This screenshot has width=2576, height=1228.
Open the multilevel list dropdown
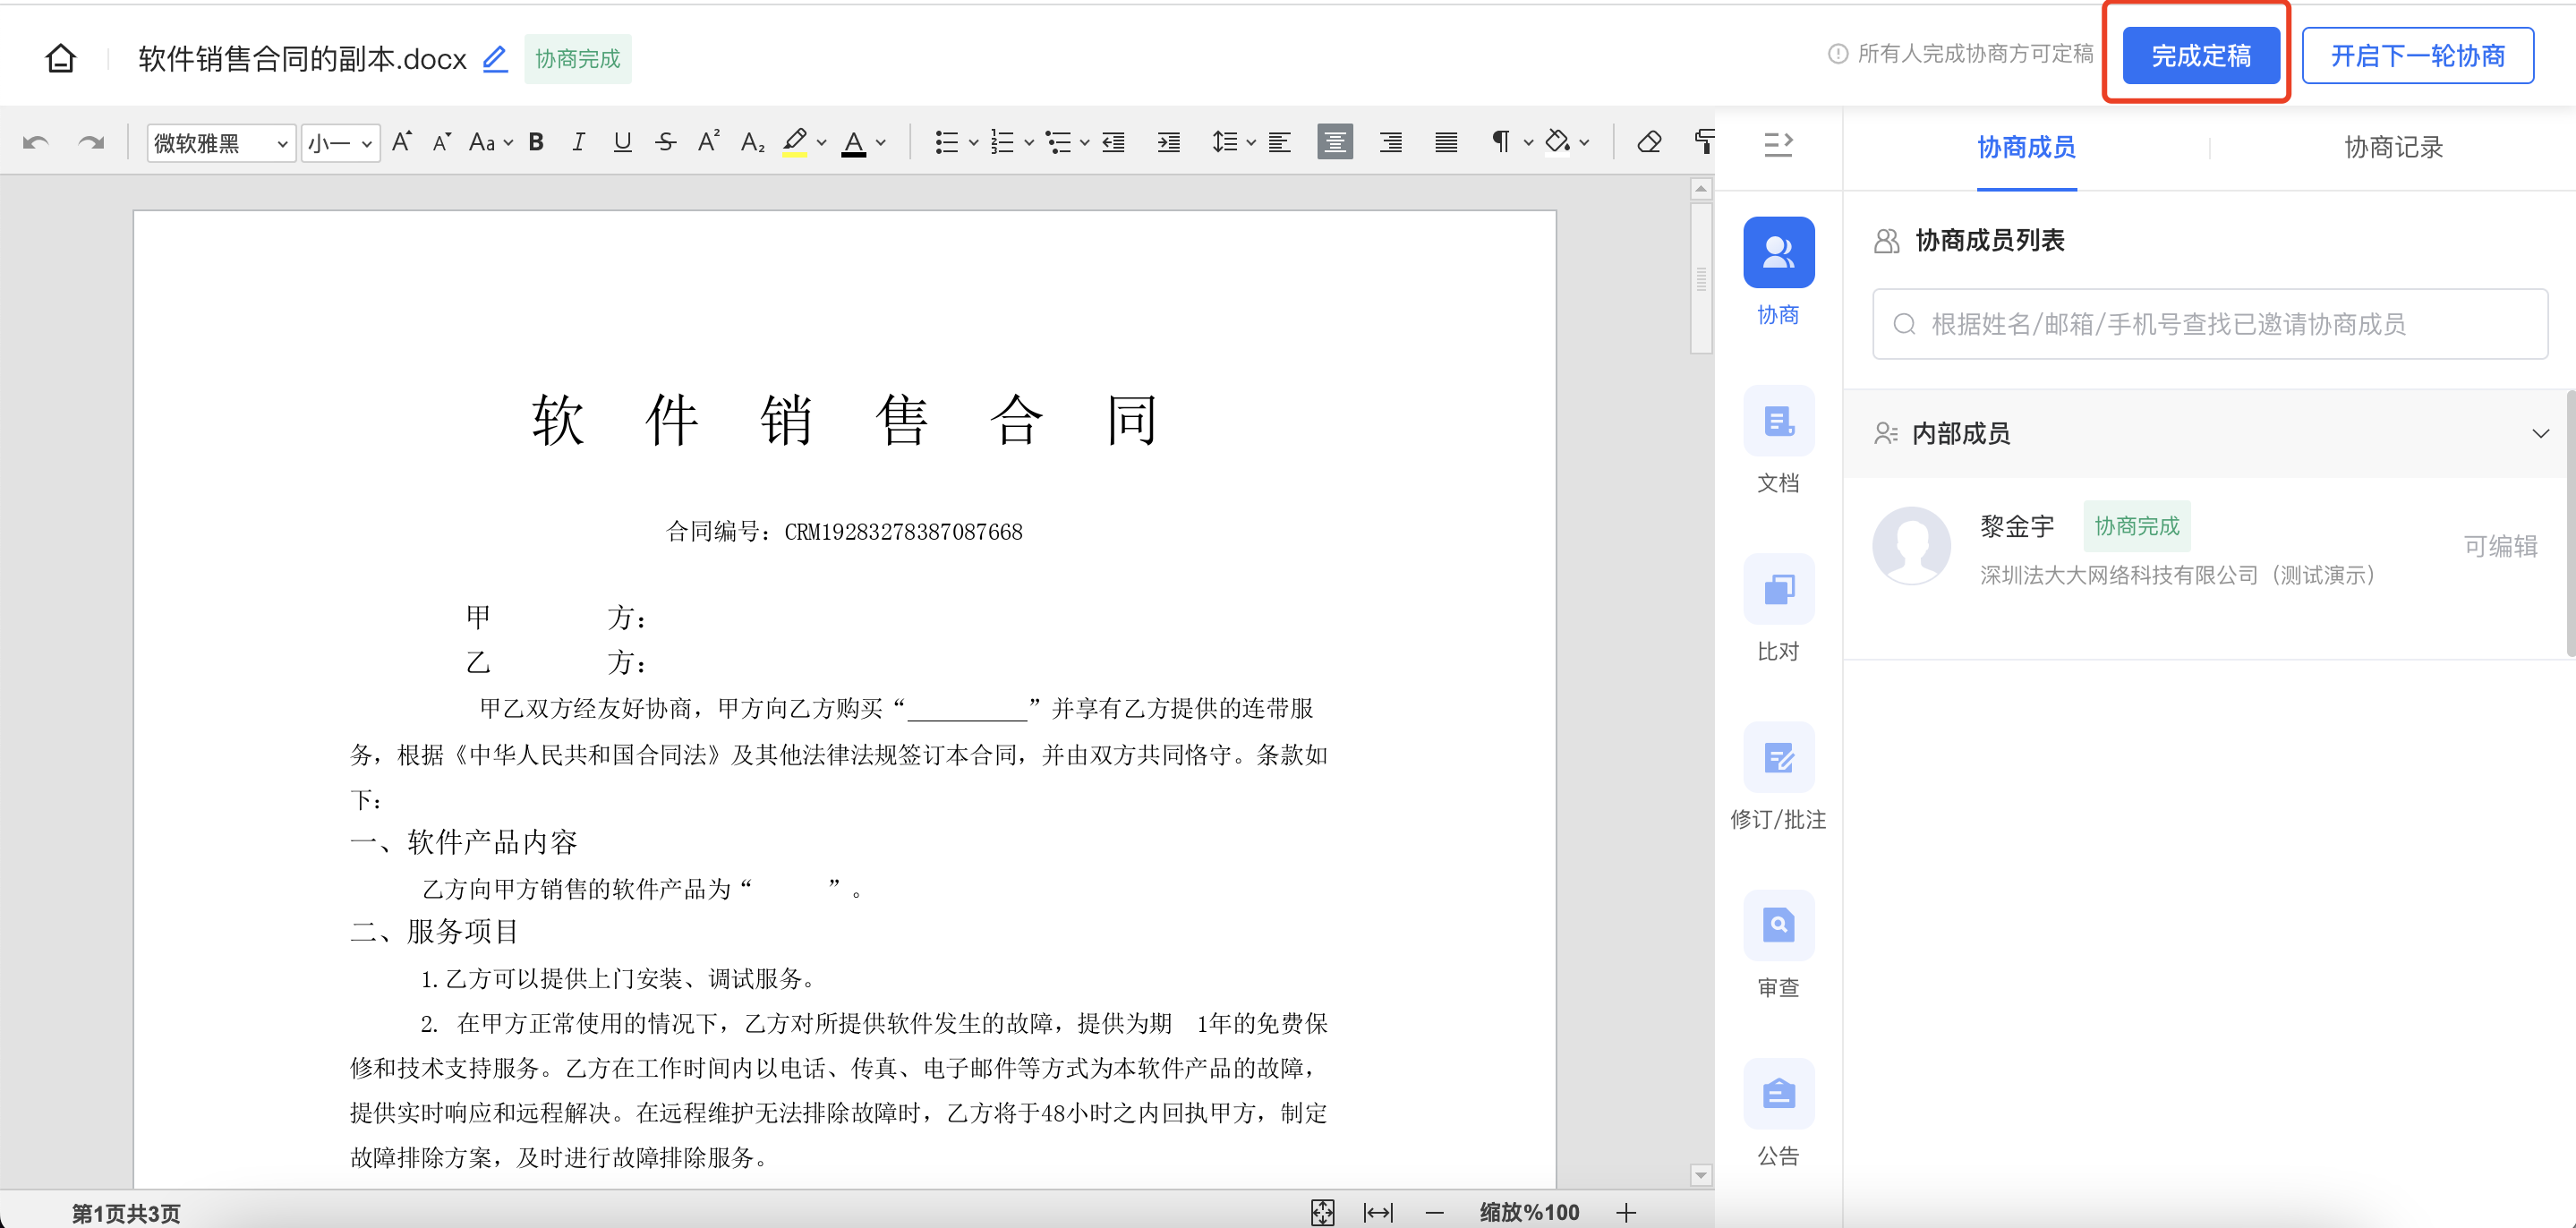[x=1085, y=143]
